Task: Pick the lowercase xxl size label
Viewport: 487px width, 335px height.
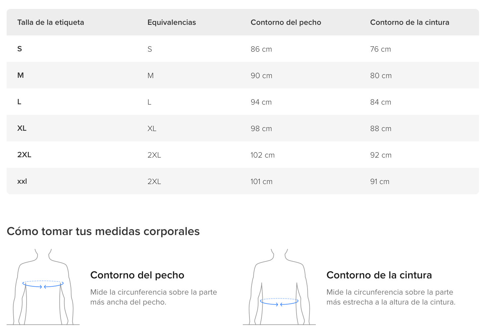Action: pos(22,181)
